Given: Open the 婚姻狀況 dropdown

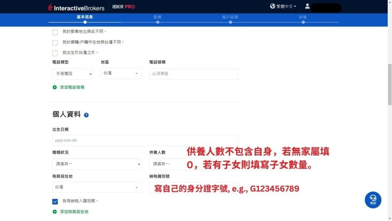Looking at the screenshot, I should click(x=96, y=164).
